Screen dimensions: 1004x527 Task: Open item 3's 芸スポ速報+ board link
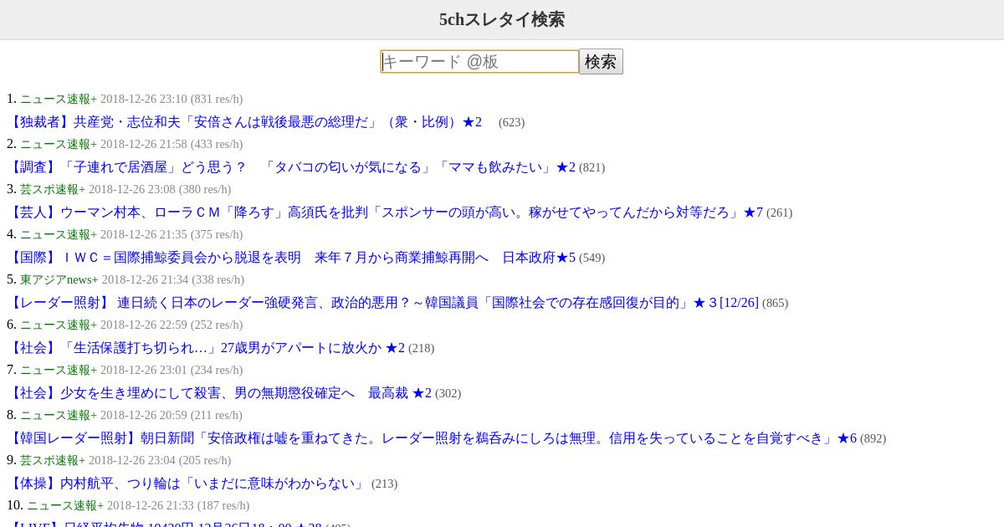[x=53, y=189]
